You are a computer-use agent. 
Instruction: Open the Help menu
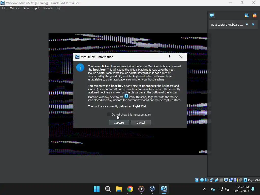pos(58,8)
